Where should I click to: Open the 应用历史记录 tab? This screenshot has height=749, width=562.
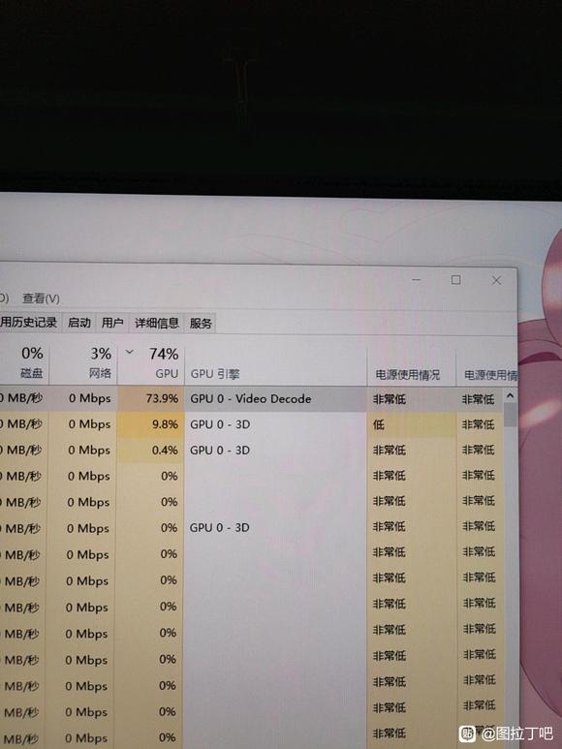pyautogui.click(x=29, y=323)
